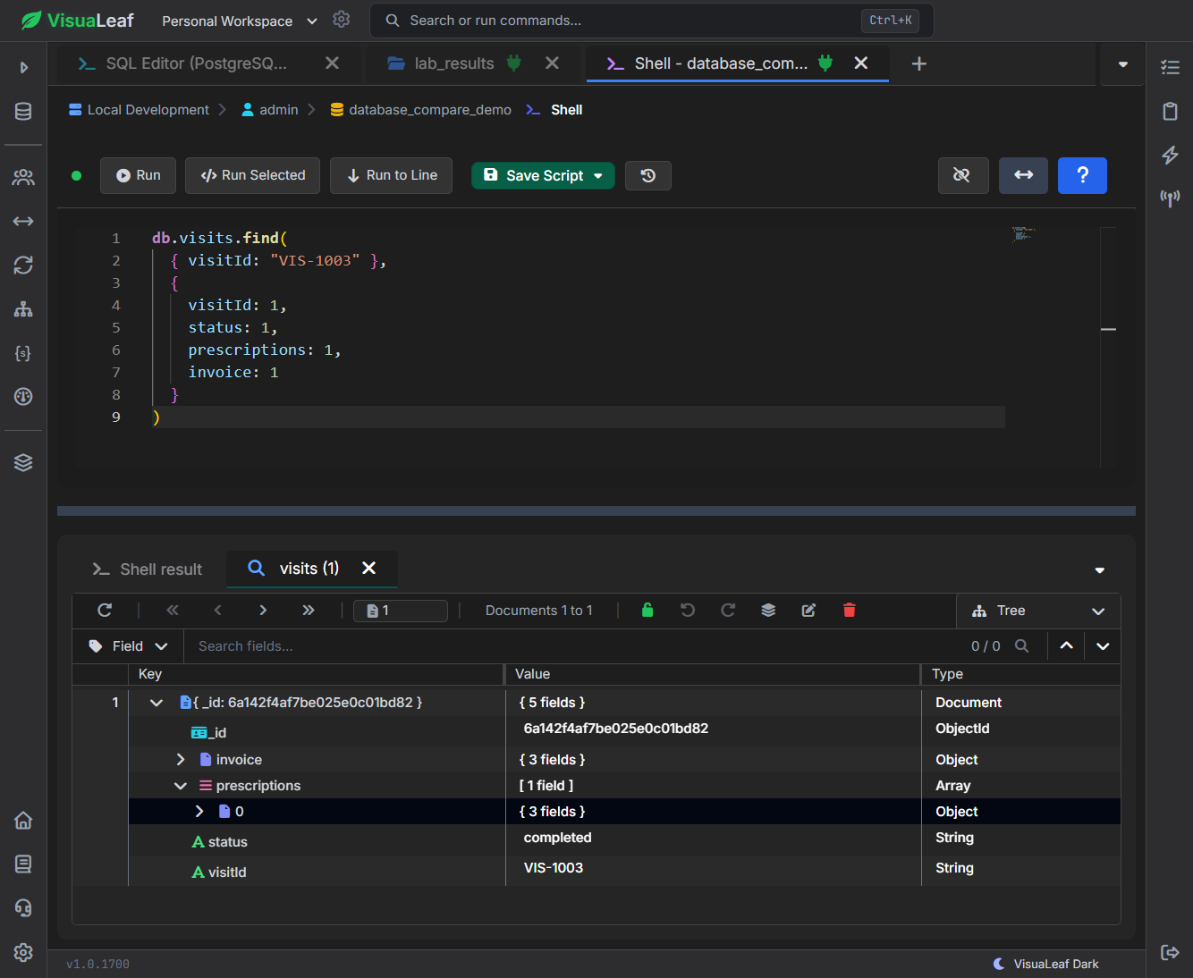This screenshot has height=978, width=1193.
Task: Open settings gear in left sidebar
Action: click(x=23, y=952)
